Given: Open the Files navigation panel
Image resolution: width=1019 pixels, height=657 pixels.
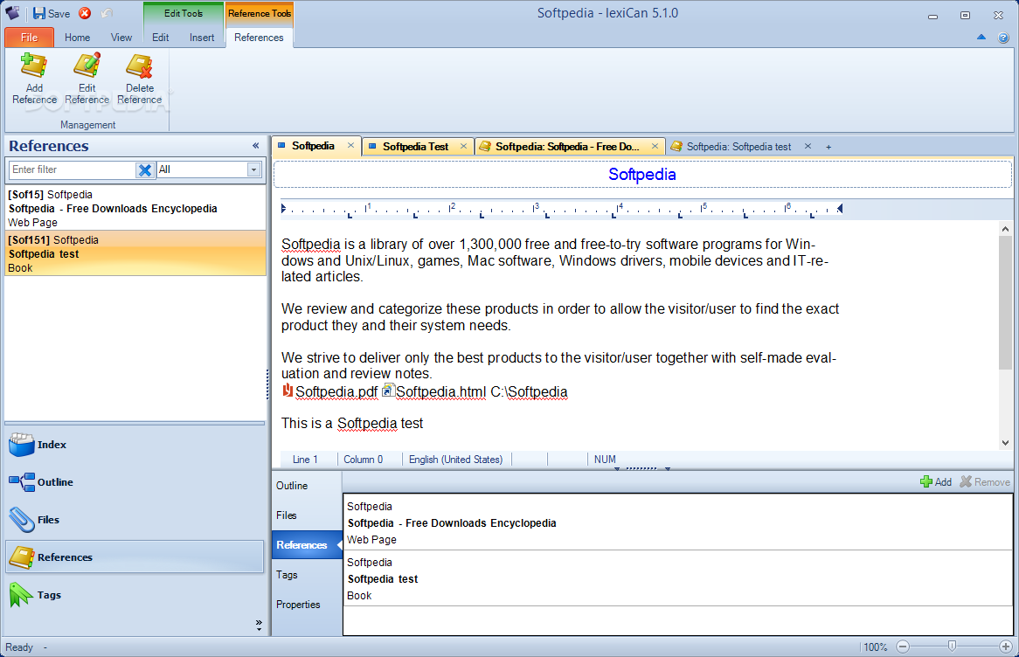Looking at the screenshot, I should point(135,520).
